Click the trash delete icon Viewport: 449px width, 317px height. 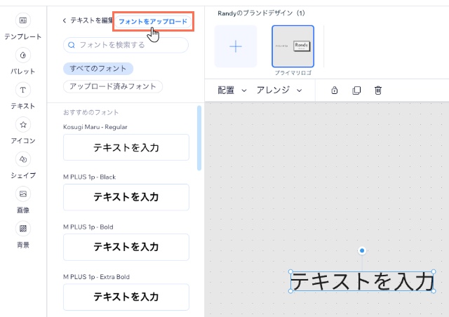(378, 90)
